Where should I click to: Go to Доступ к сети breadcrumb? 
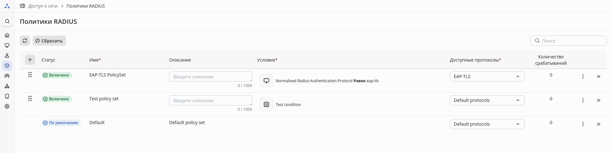click(x=43, y=6)
